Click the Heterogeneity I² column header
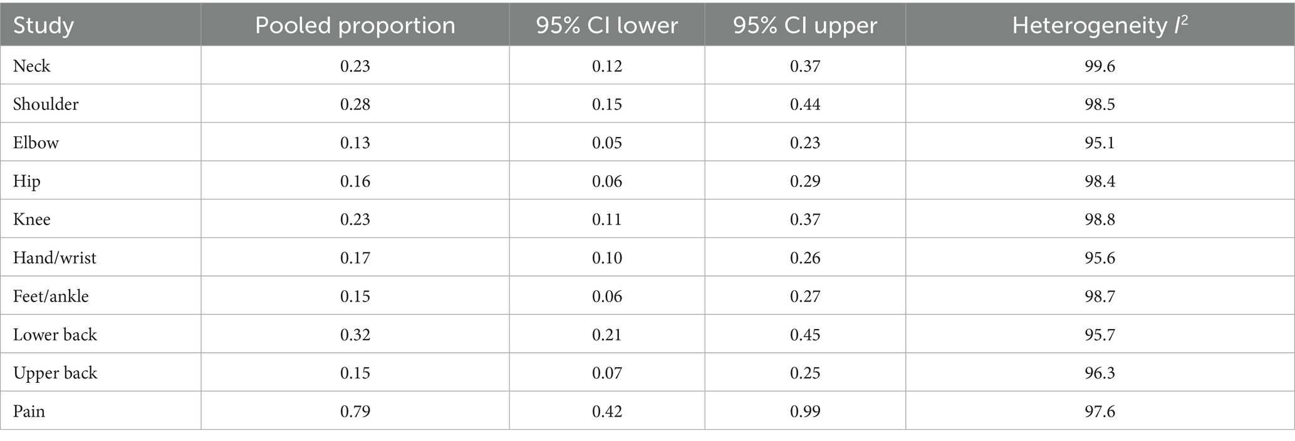 [x=1100, y=26]
